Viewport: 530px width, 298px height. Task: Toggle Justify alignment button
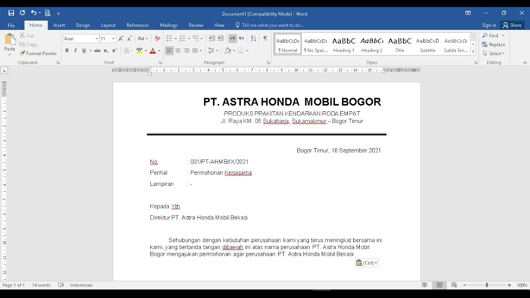[195, 50]
